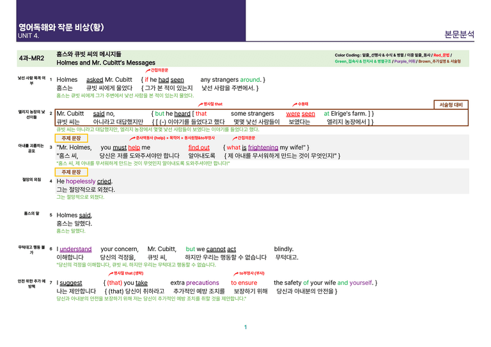Click the underlined word 'cried'
Image resolution: width=491 pixels, height=347 pixels.
tap(104, 181)
